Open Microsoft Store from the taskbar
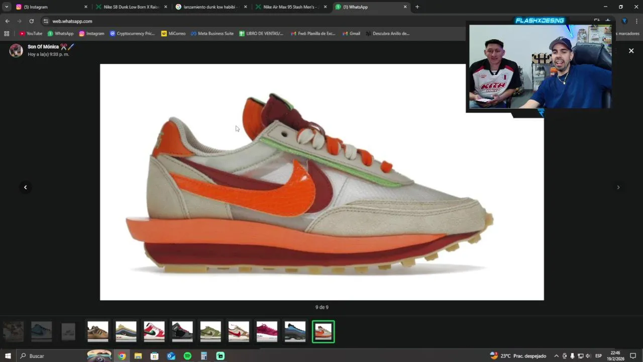Viewport: 643px width, 362px height. pos(155,356)
